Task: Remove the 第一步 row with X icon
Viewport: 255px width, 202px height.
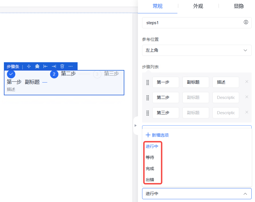Action: tap(247, 82)
